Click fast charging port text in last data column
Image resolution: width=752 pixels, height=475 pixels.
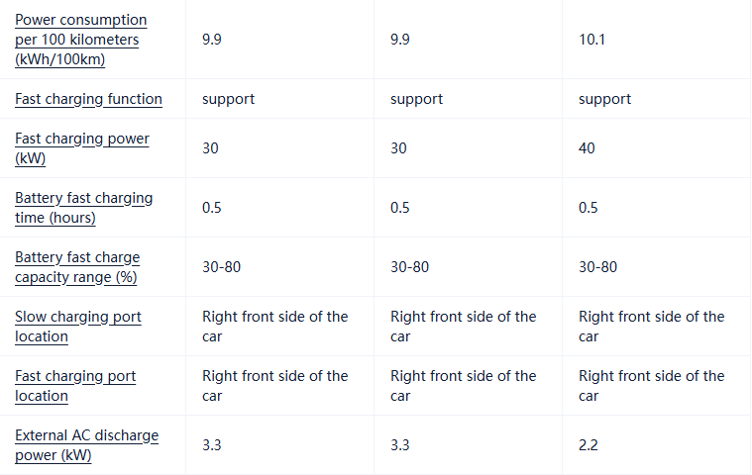tap(651, 386)
